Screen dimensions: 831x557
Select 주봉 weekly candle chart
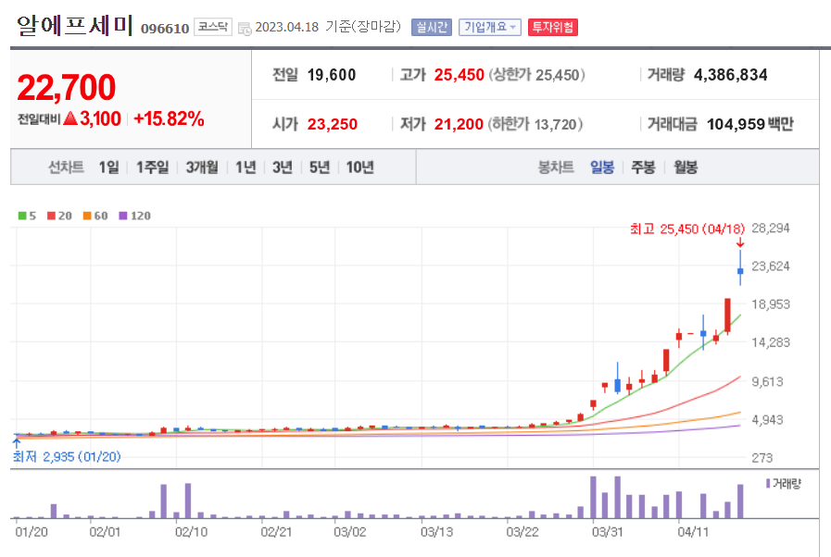coord(643,167)
